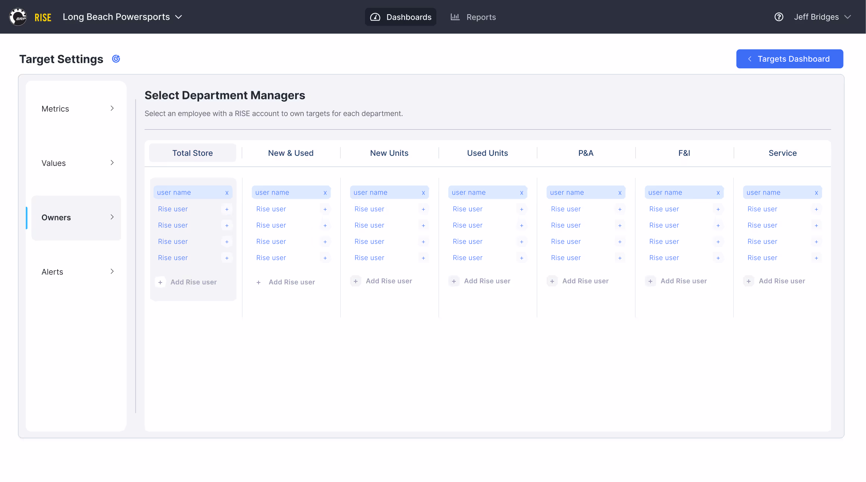Add third Rise user in New & Used column
866x482 pixels.
pos(325,242)
